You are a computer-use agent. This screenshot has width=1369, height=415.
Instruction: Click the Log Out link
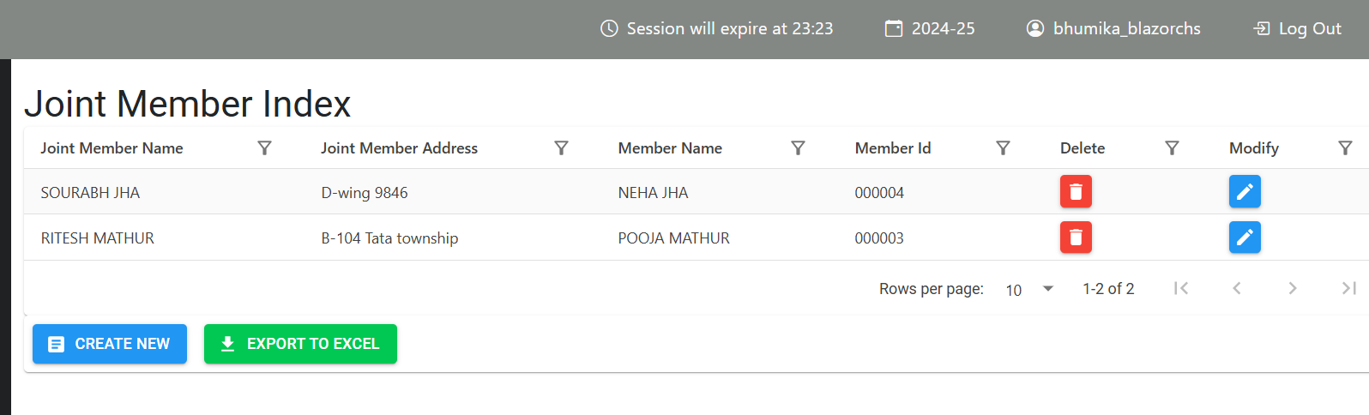(1298, 28)
